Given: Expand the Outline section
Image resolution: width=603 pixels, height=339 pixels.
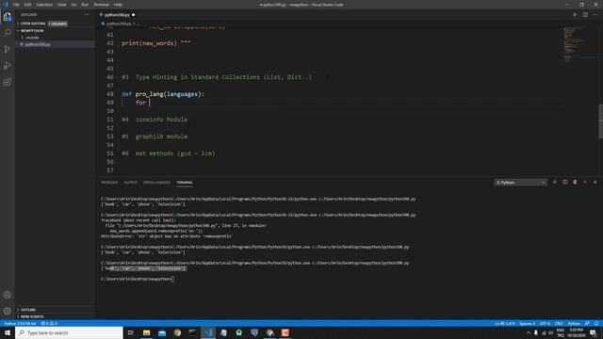Looking at the screenshot, I should coord(27,310).
